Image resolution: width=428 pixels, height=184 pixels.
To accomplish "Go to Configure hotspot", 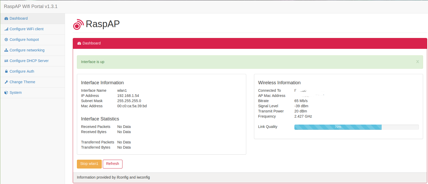I will click(33, 40).
